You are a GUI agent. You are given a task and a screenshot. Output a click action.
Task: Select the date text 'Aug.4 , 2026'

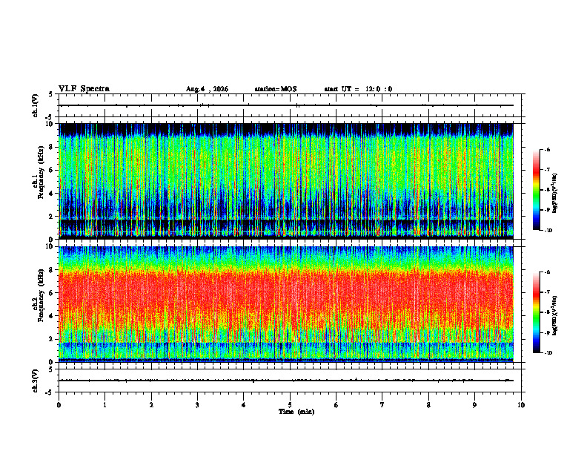coord(207,89)
